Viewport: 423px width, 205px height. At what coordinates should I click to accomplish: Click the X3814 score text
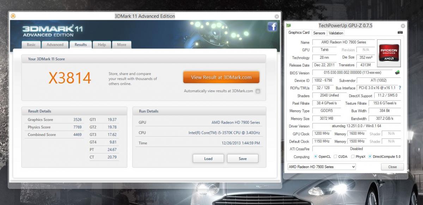tap(70, 78)
